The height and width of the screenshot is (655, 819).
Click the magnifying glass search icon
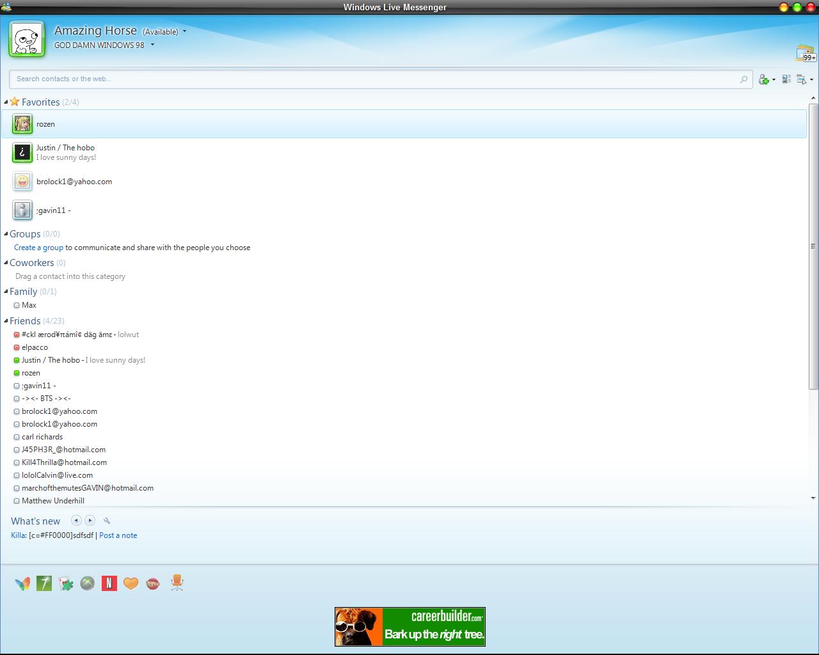pos(743,79)
